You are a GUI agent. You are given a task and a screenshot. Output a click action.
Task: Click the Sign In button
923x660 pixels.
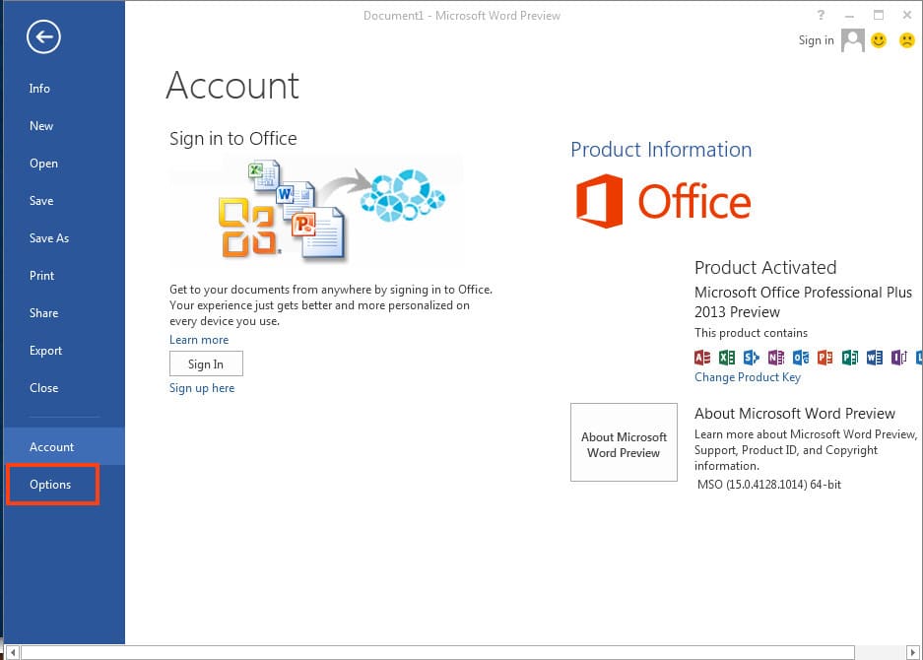[x=206, y=363]
